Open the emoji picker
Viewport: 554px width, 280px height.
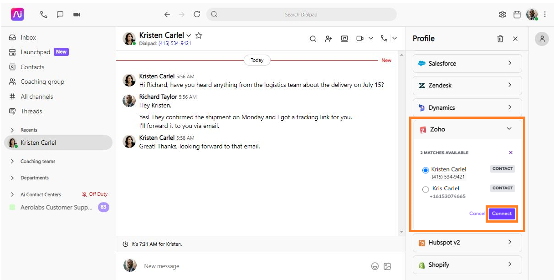pyautogui.click(x=375, y=266)
